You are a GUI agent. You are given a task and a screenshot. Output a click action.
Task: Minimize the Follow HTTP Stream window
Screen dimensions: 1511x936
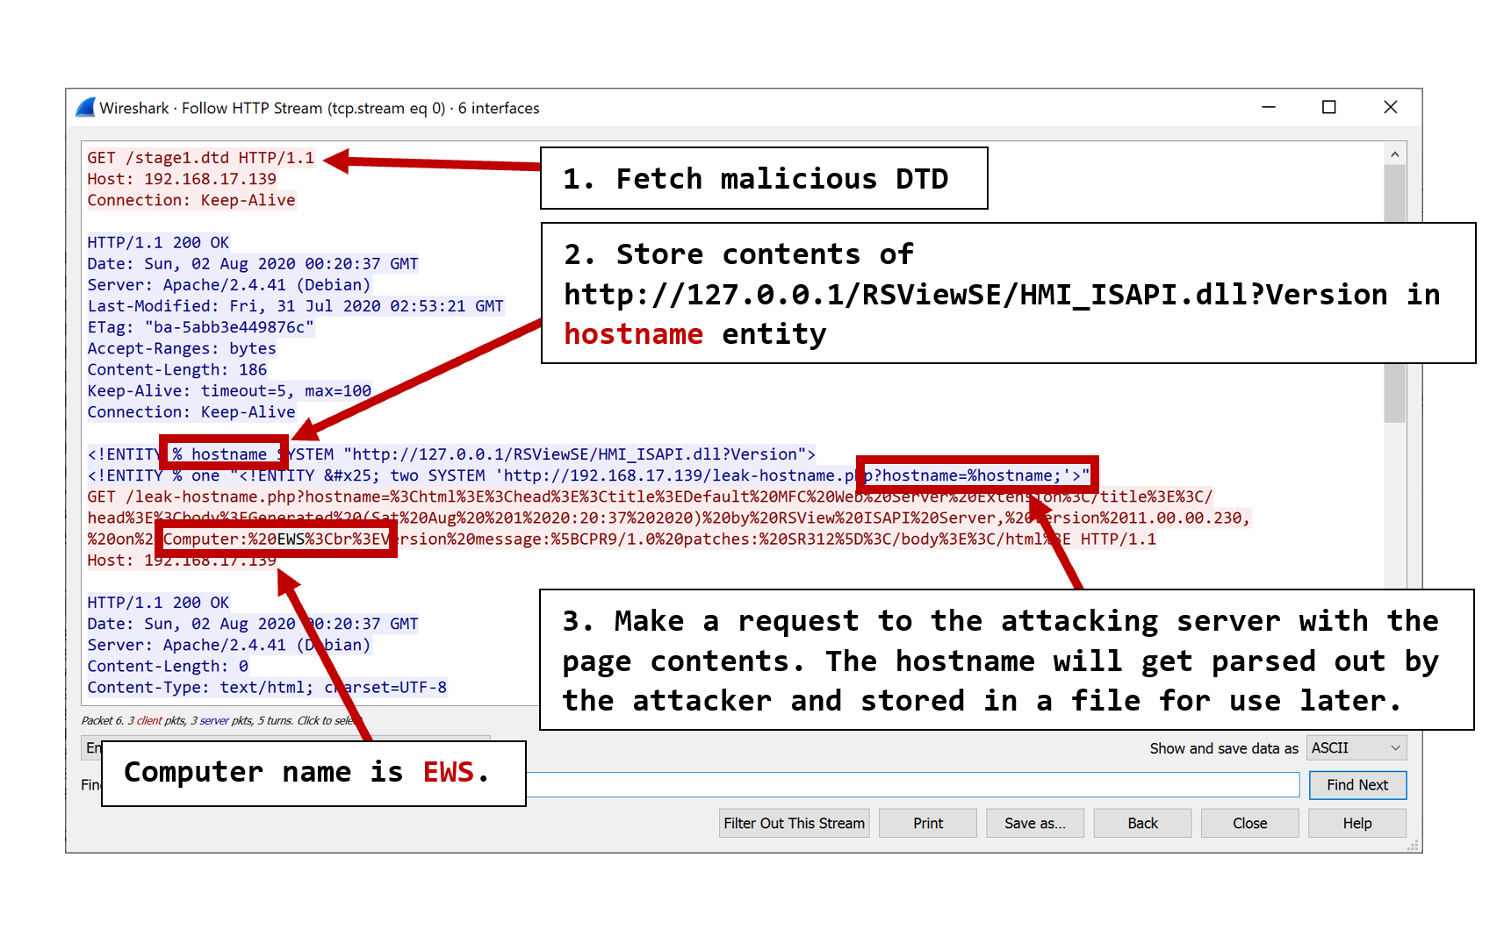coord(1268,107)
